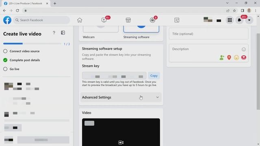
Task: View site info lock icon
Action: (x=25, y=11)
